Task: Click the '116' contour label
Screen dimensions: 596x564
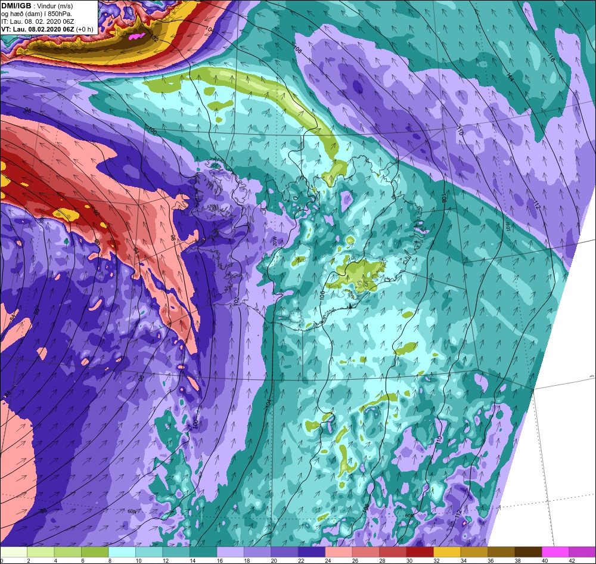Action: click(x=551, y=58)
